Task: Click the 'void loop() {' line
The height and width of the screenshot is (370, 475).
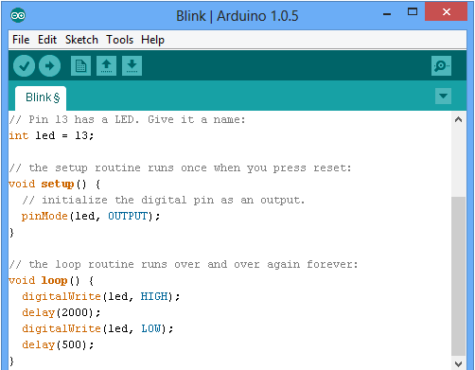Action: coord(51,280)
